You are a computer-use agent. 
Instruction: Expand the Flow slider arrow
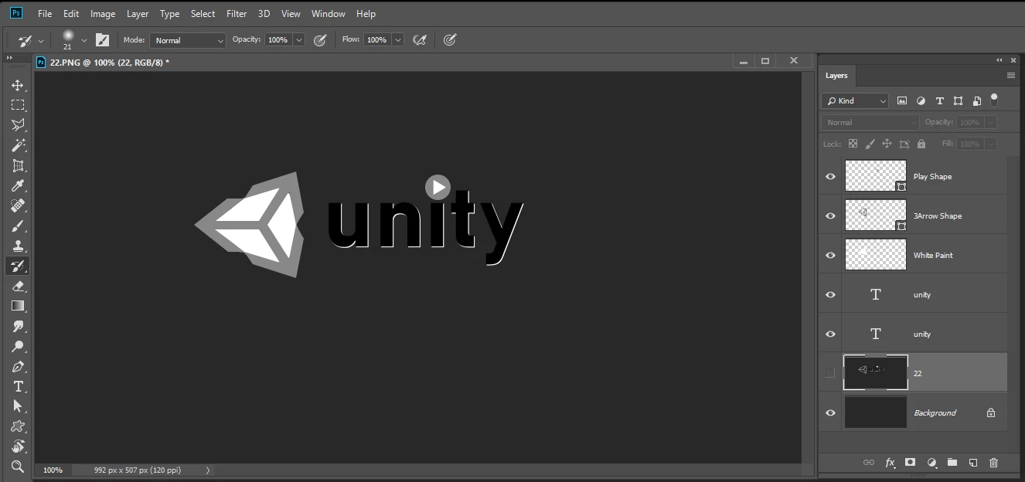point(397,40)
